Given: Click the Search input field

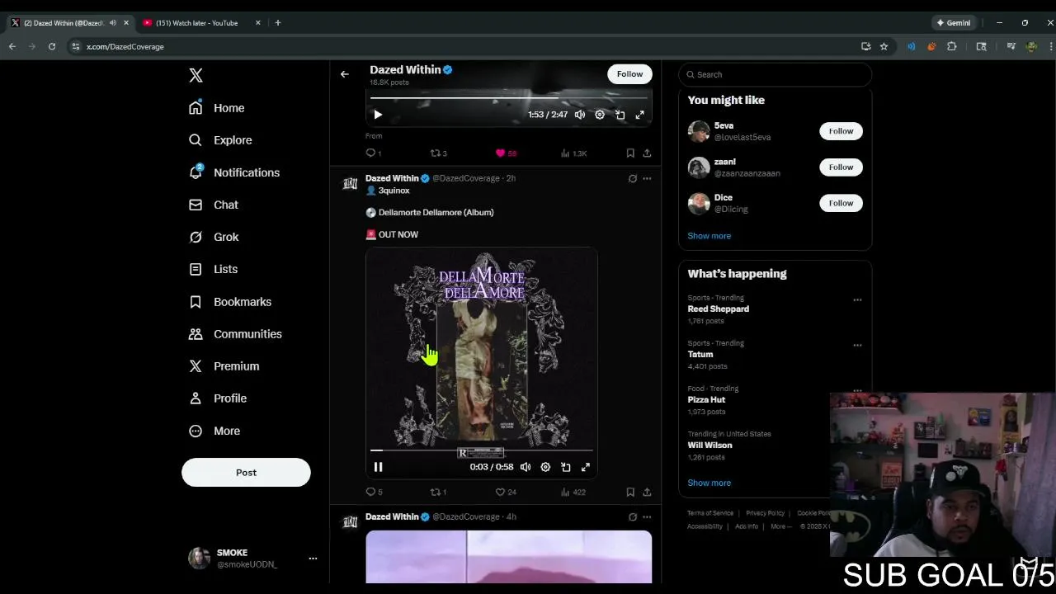Looking at the screenshot, I should (x=775, y=74).
